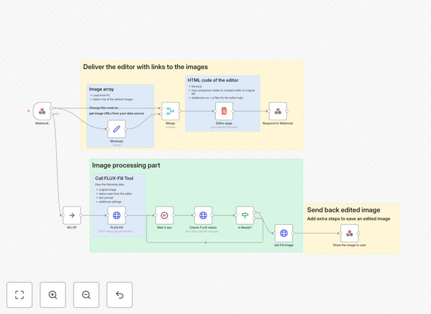The width and height of the screenshot is (431, 314).
Task: Select the 'Send back edited image' heading
Action: pyautogui.click(x=344, y=210)
